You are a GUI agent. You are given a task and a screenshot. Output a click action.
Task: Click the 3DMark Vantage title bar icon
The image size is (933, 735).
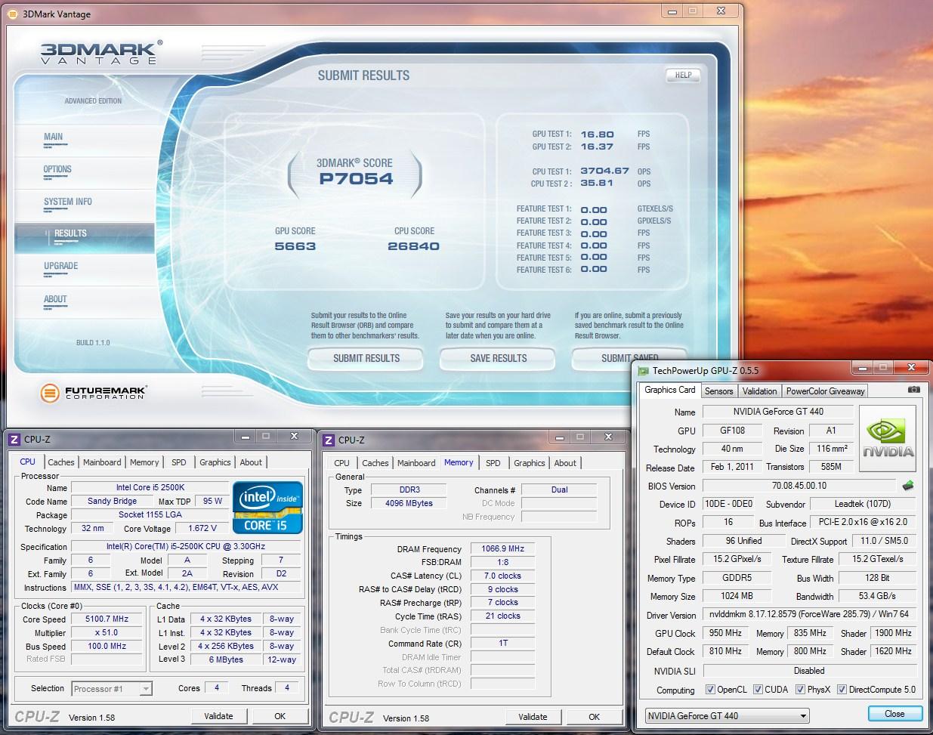click(x=12, y=13)
